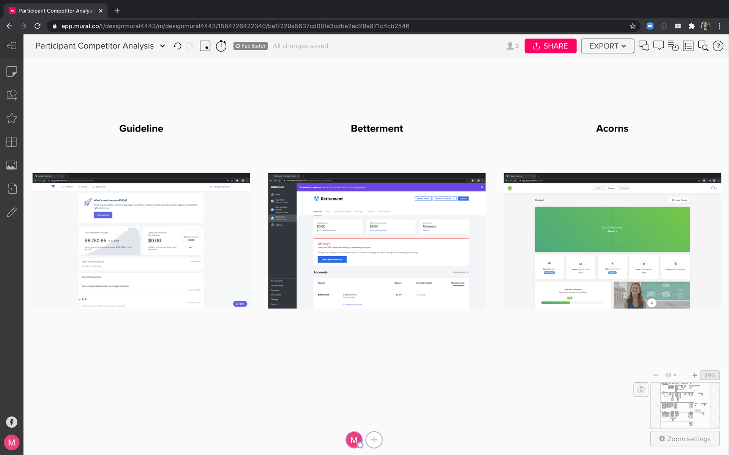Click the facilitator M avatar at bottom

pyautogui.click(x=354, y=440)
